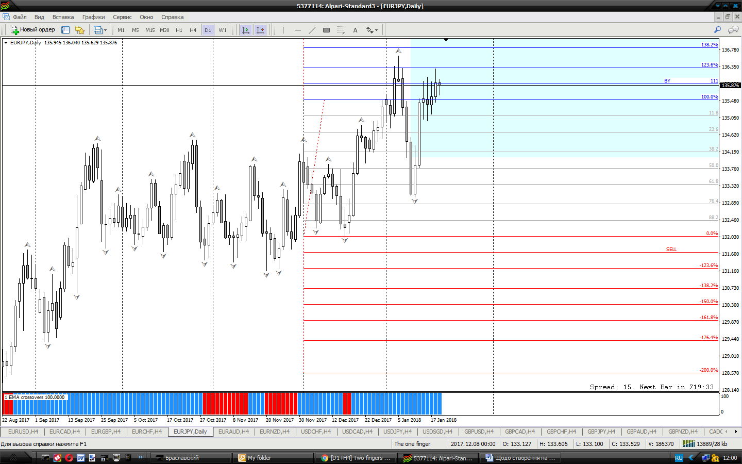Switch to EURAUD,H4 chart tab

pos(233,432)
